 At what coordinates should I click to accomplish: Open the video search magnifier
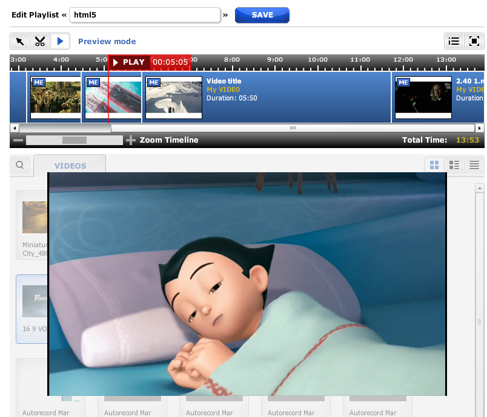coord(20,165)
